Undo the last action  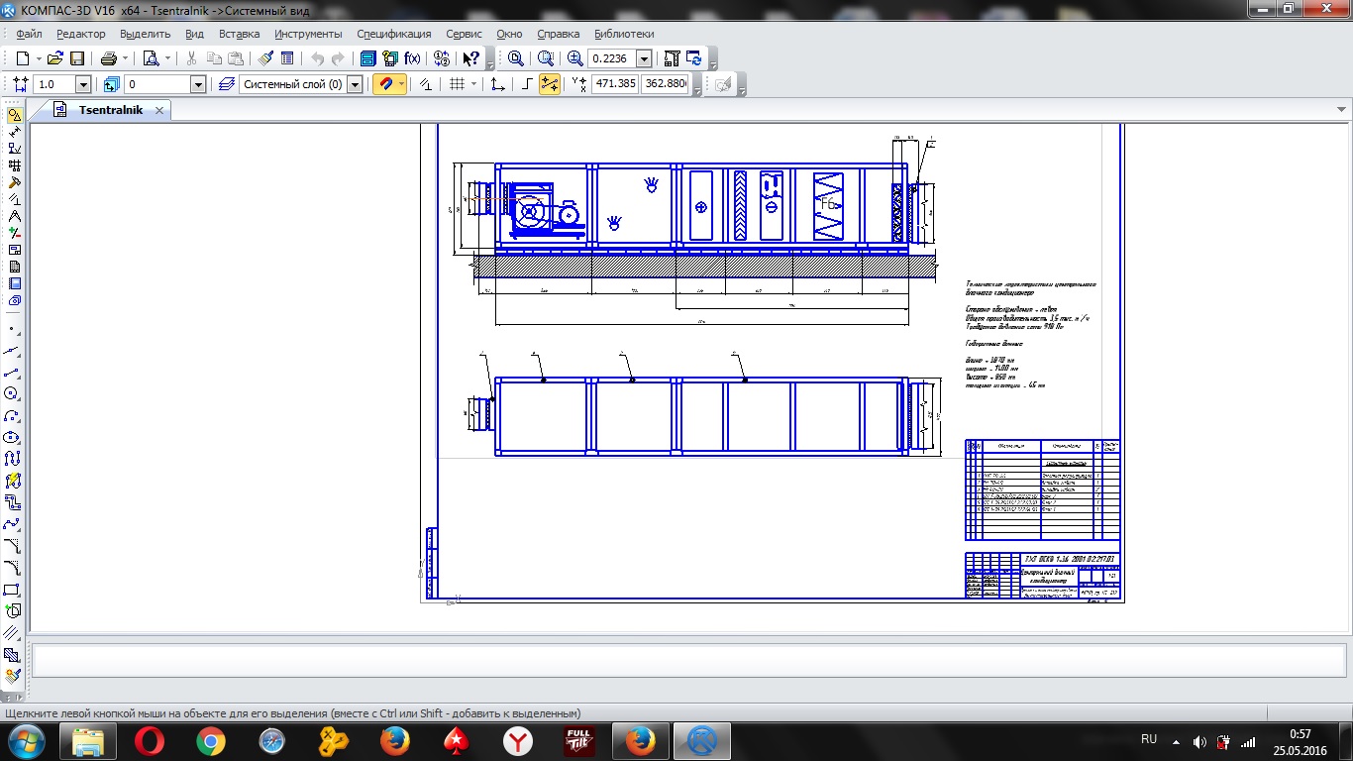(x=317, y=58)
